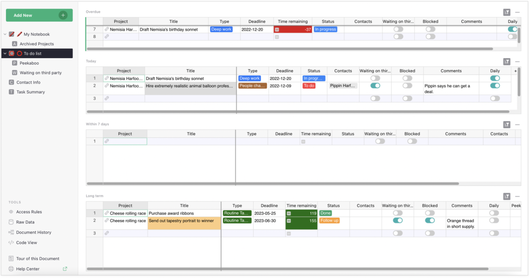Open the Overdue section ellipsis options menu

click(517, 12)
